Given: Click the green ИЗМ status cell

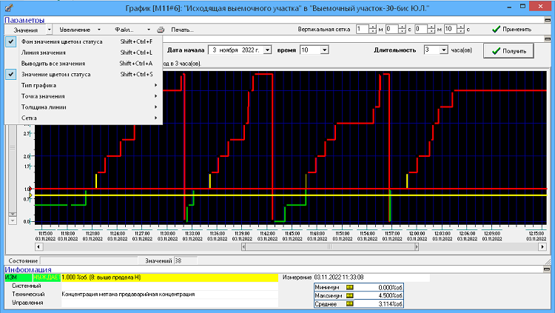Looking at the screenshot, I should point(18,277).
